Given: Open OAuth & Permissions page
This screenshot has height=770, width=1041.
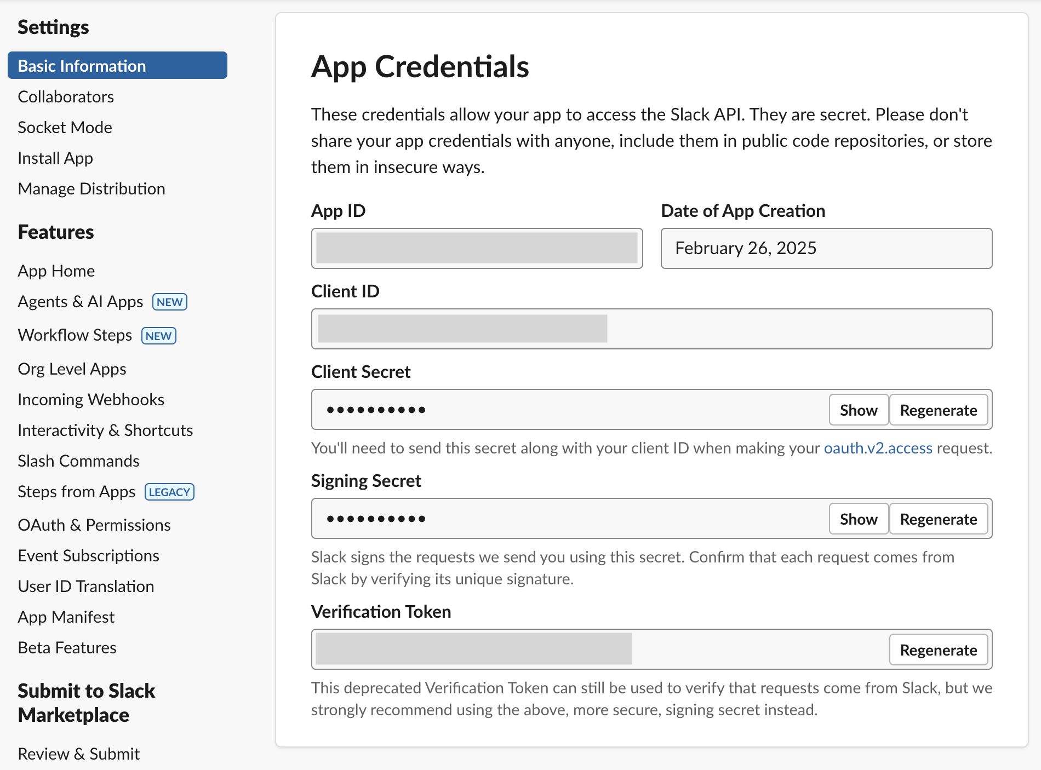Looking at the screenshot, I should click(x=94, y=525).
